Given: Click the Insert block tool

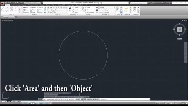Looking at the screenshot, I should coord(82,9).
